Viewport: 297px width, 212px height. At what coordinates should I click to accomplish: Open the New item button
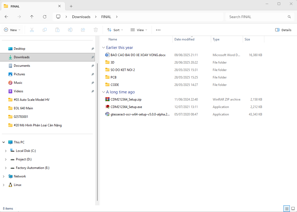12,30
